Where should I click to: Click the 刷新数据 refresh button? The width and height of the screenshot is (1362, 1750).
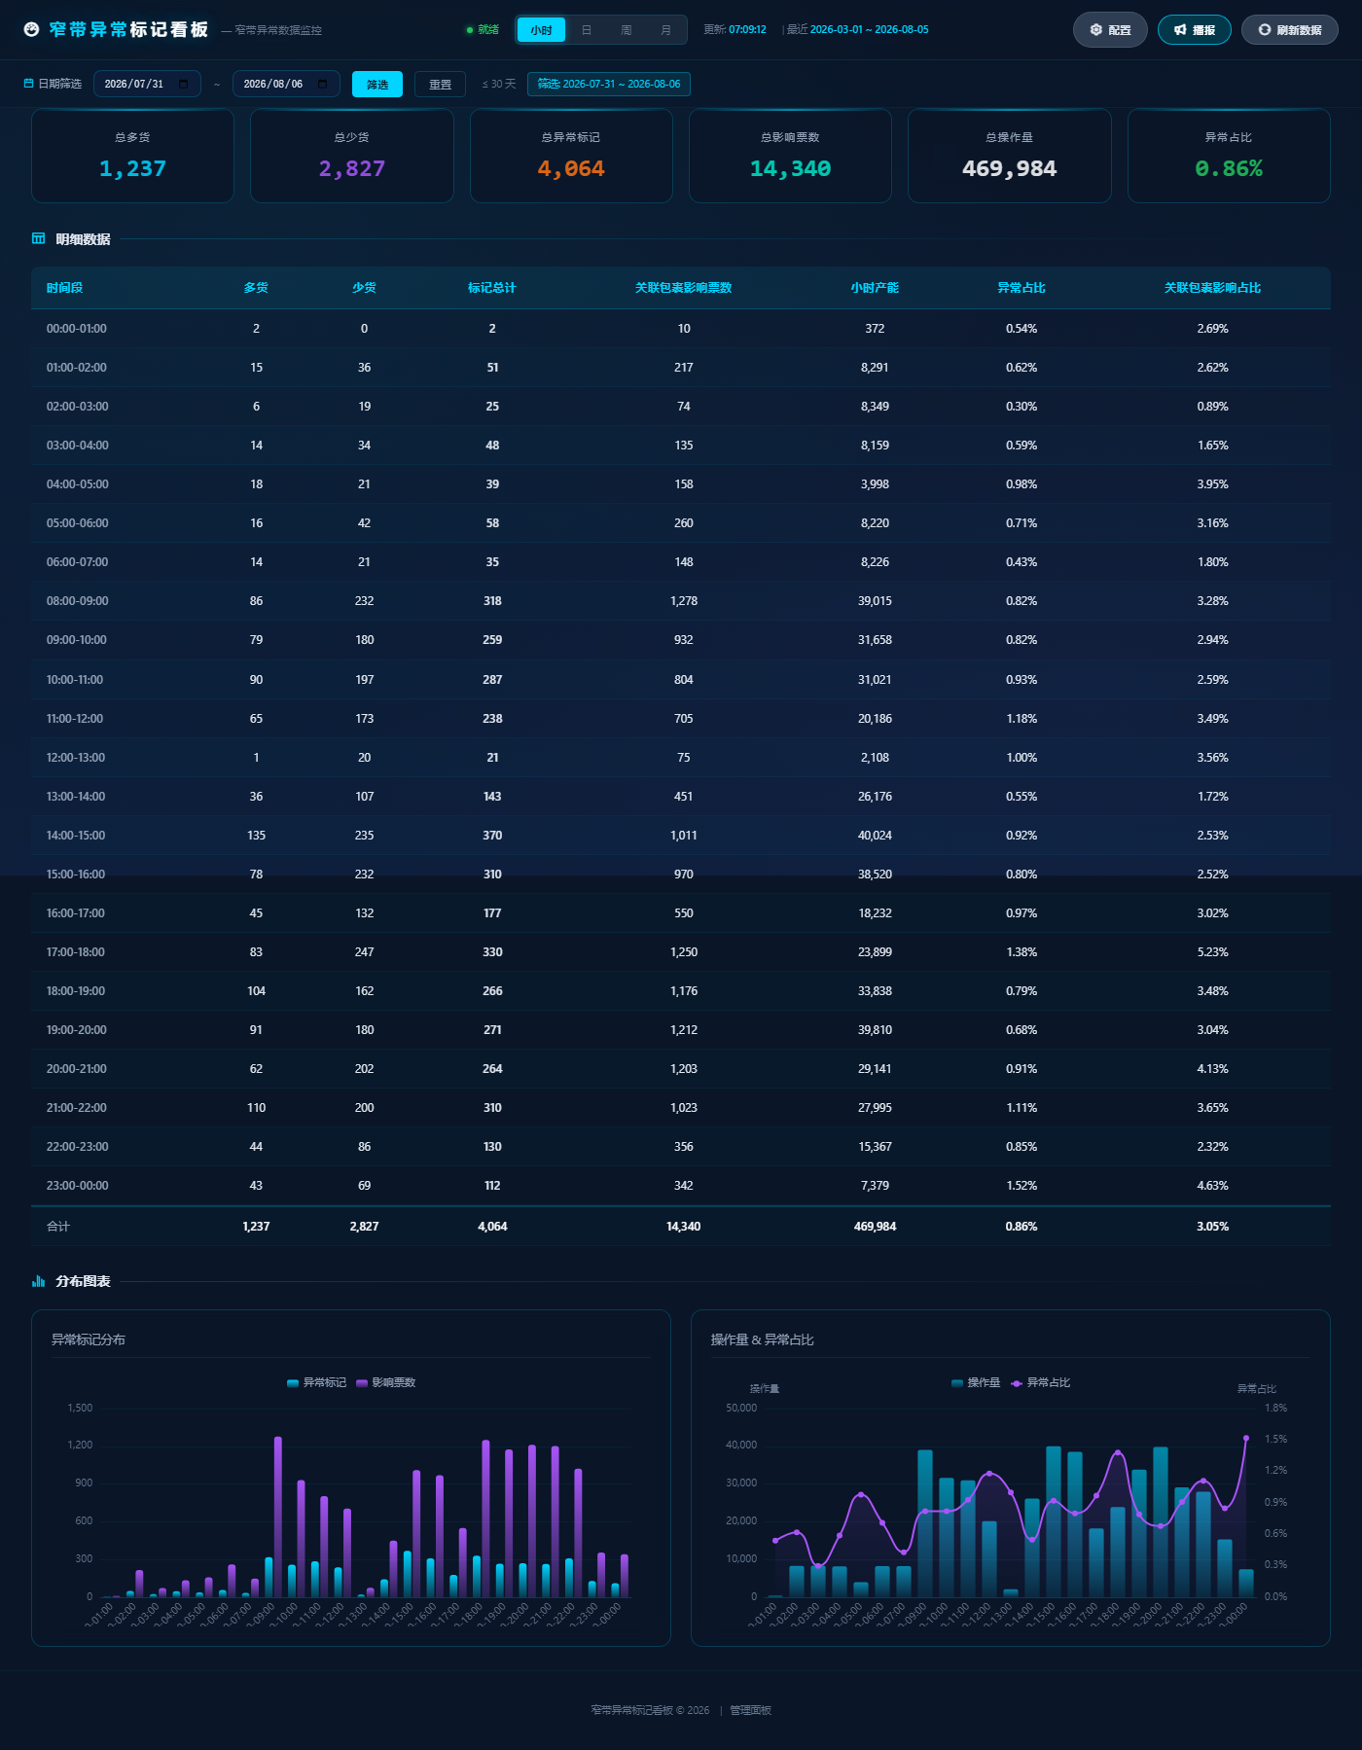point(1290,30)
